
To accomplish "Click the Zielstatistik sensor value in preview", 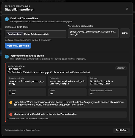I will pyautogui.click(x=67, y=83).
